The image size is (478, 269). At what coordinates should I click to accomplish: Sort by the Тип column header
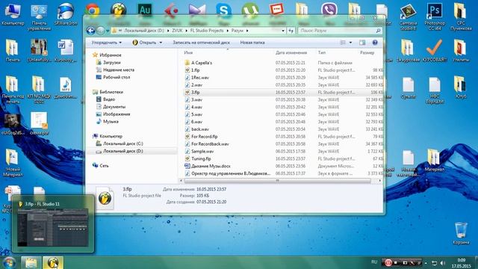click(322, 52)
